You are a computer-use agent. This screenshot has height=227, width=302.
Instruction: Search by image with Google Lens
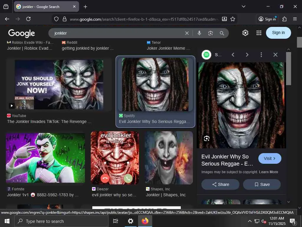tap(211, 33)
